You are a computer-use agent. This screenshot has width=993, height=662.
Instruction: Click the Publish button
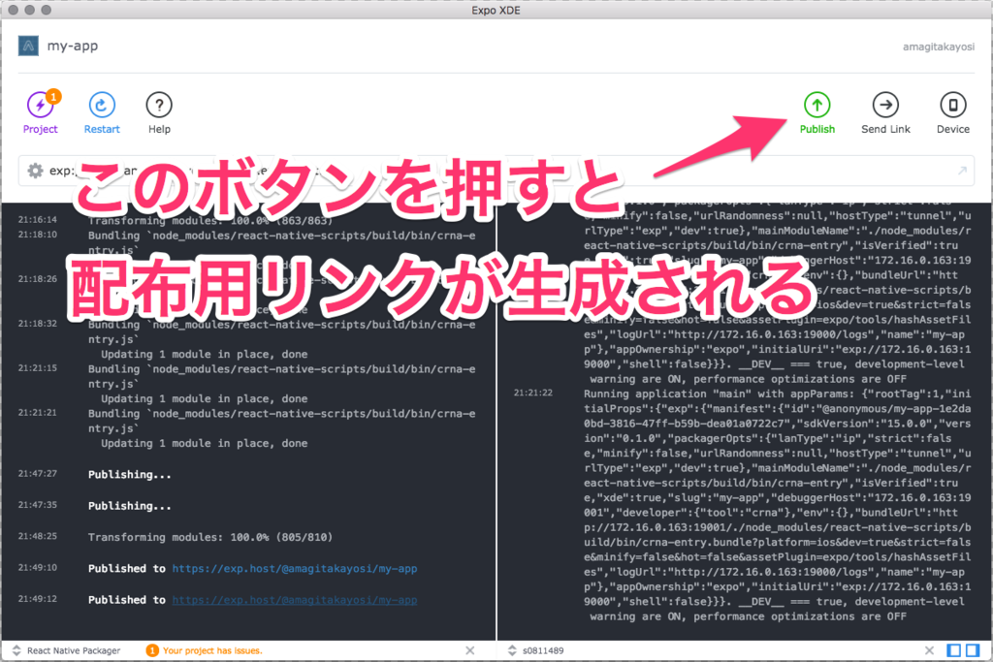[817, 112]
